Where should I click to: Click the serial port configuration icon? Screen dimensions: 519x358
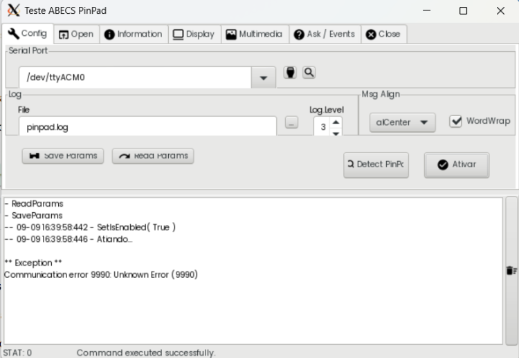[x=290, y=73]
